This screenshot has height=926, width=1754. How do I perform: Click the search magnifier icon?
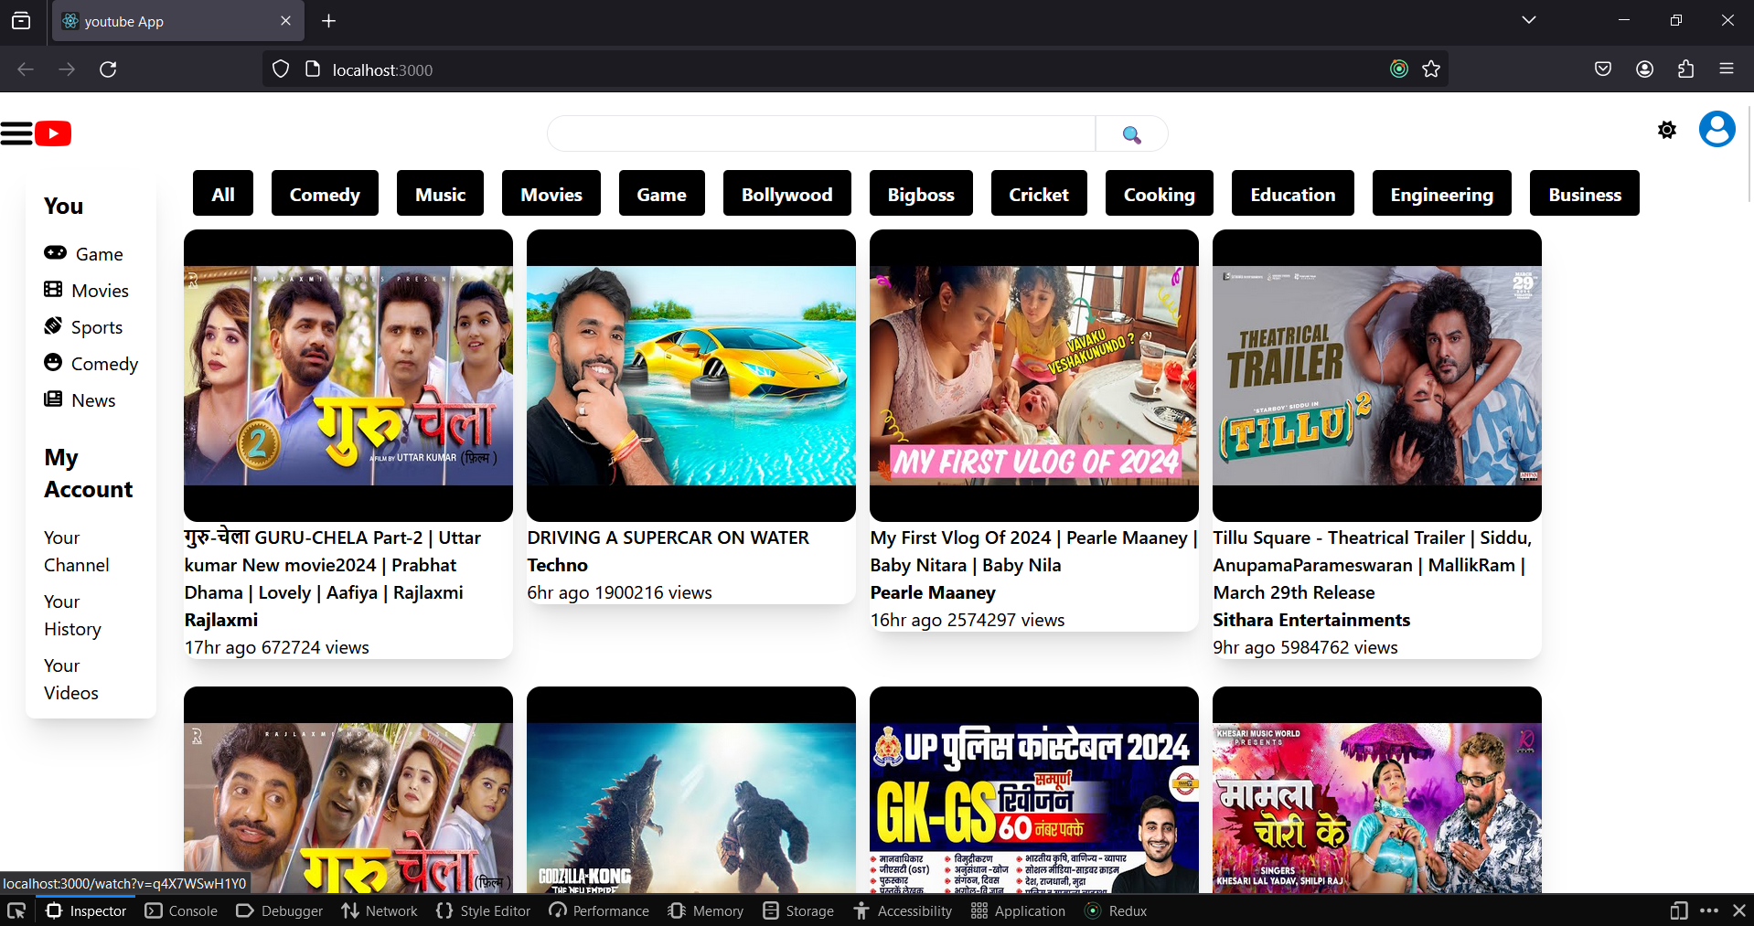point(1131,134)
